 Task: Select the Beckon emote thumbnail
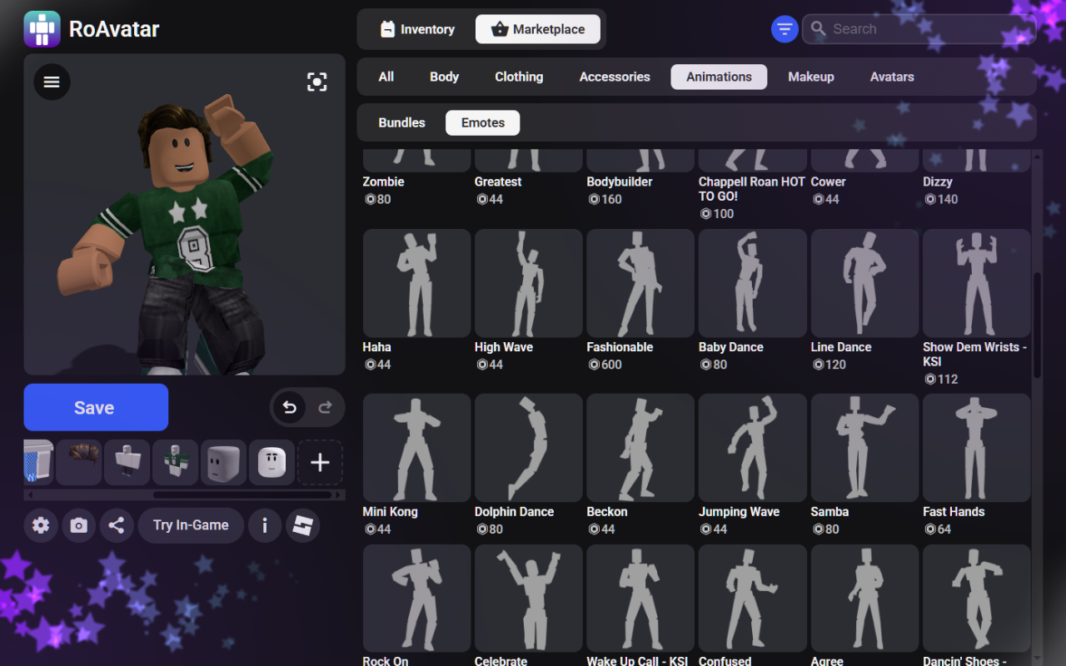click(640, 448)
